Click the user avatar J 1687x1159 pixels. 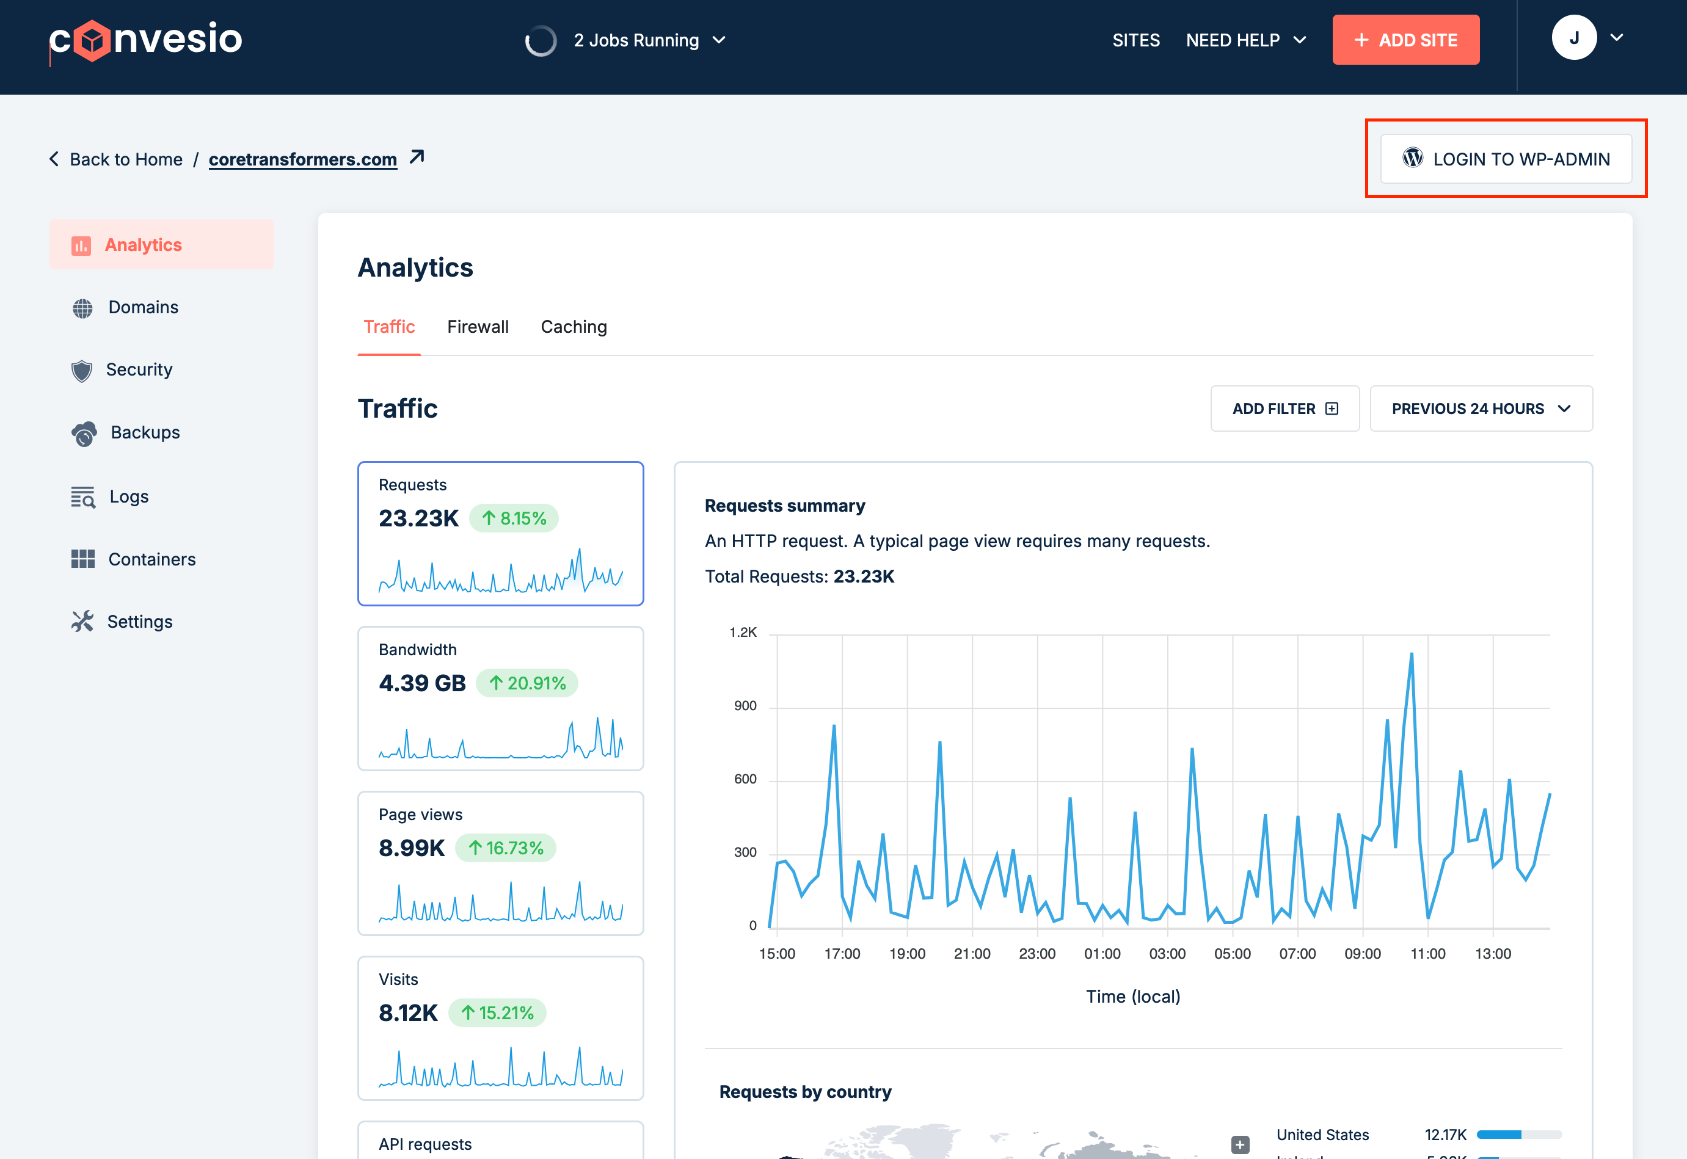tap(1574, 38)
